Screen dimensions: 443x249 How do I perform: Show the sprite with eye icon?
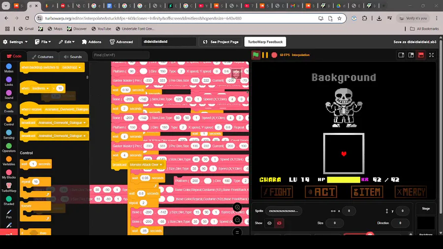pos(270,223)
